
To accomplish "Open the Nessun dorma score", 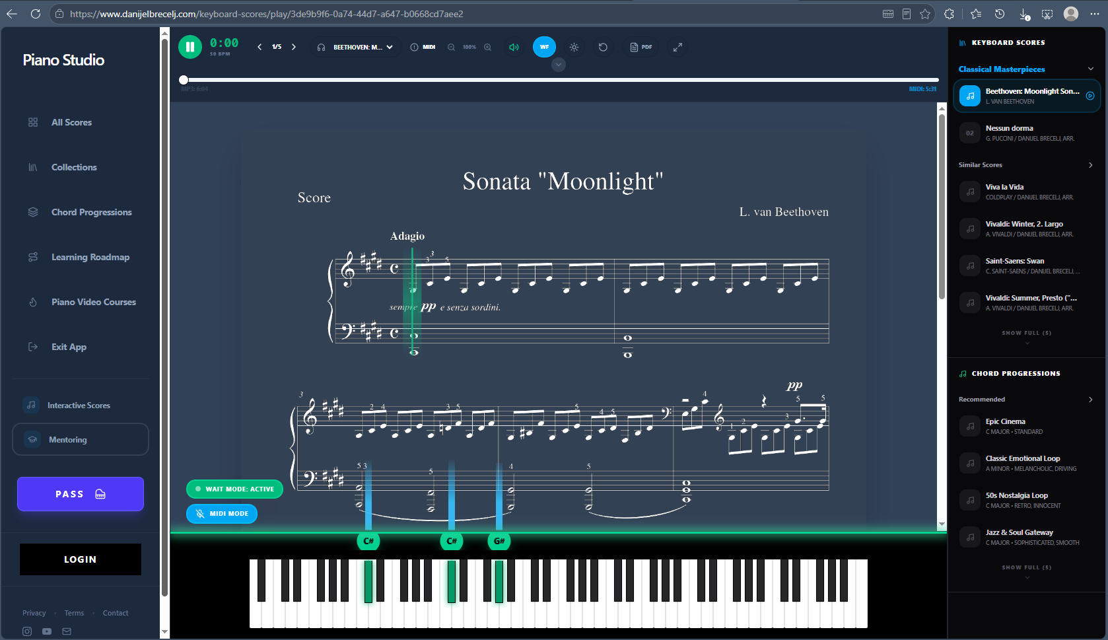I will tap(1027, 133).
